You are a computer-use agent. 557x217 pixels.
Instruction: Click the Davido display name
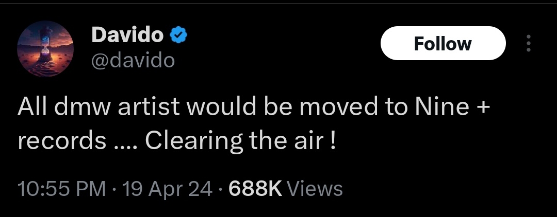[127, 35]
